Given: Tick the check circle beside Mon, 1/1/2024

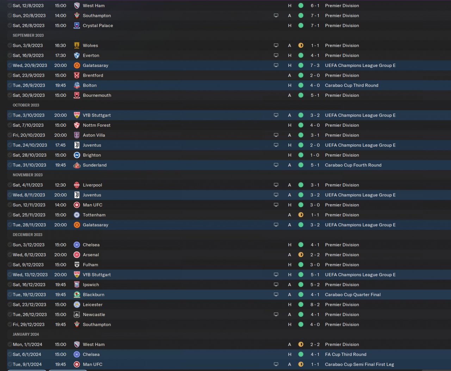Looking at the screenshot, I should (10, 345).
